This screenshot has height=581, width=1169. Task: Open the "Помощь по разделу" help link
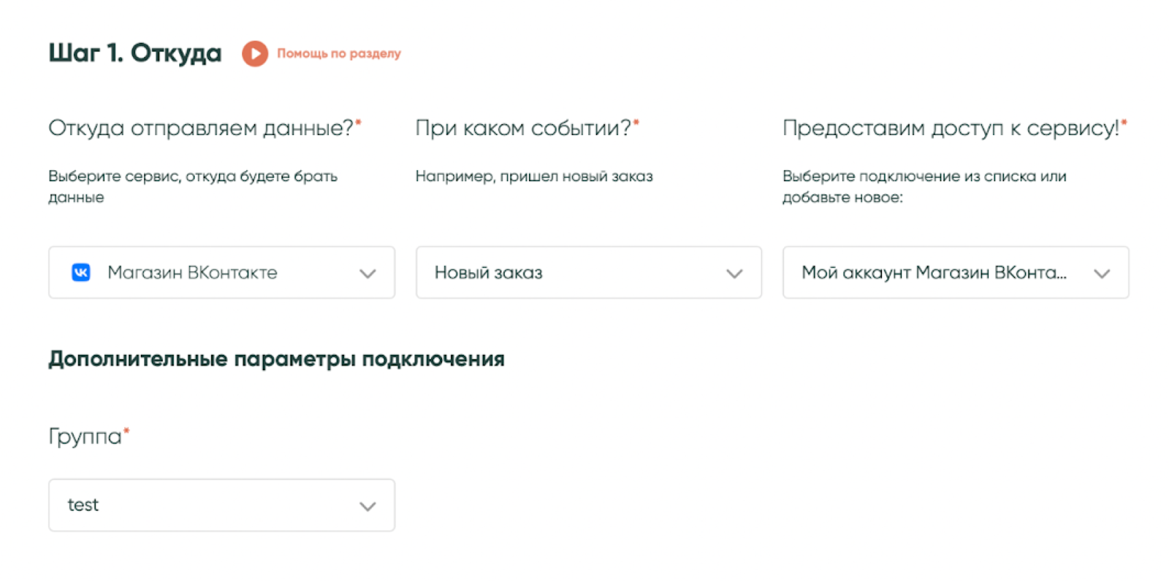[338, 53]
